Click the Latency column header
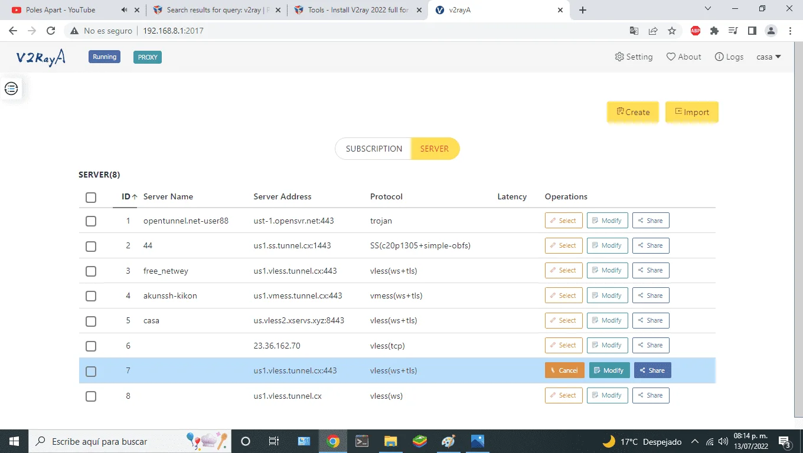This screenshot has width=803, height=453. click(x=512, y=196)
